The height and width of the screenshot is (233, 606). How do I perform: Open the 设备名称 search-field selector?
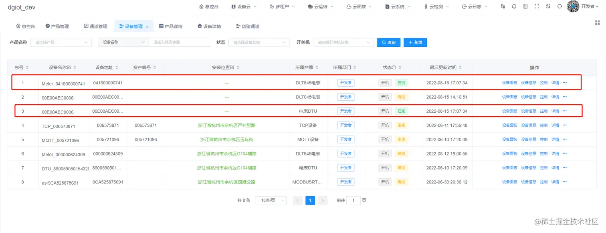(123, 42)
